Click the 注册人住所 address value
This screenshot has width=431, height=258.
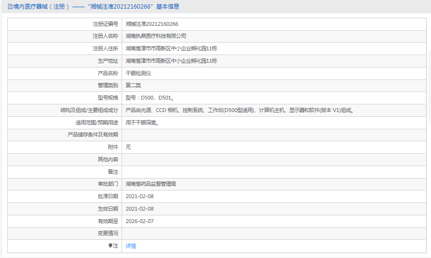pyautogui.click(x=171, y=48)
